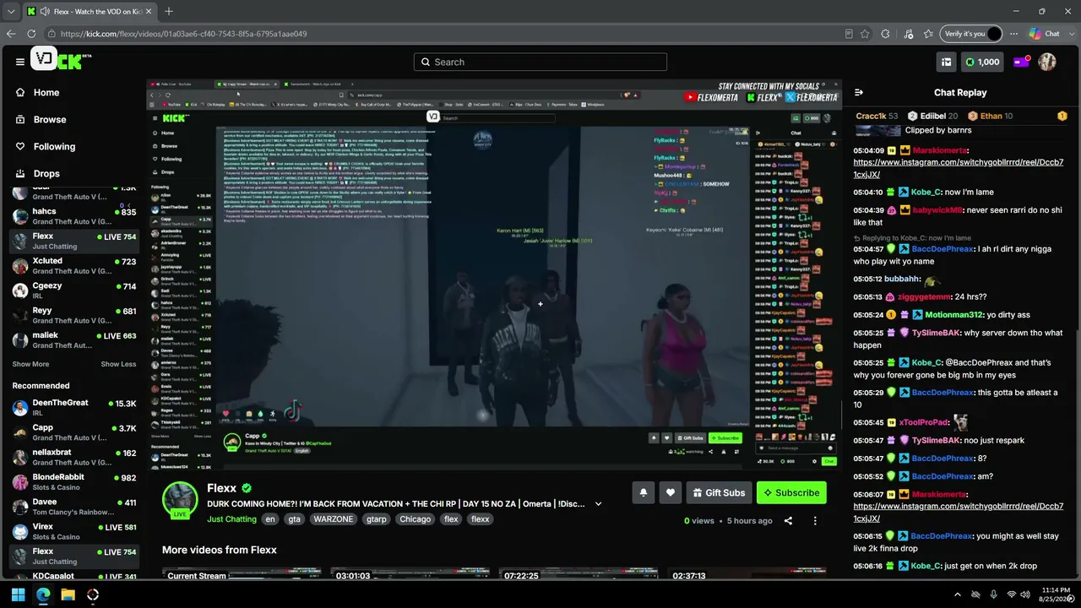Image resolution: width=1081 pixels, height=608 pixels.
Task: Click the Gift Subs button
Action: tap(720, 492)
